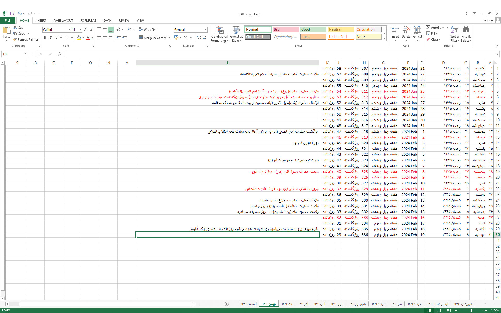This screenshot has height=313, width=501.
Task: Open AutoSum dropdown arrow
Action: (447, 27)
